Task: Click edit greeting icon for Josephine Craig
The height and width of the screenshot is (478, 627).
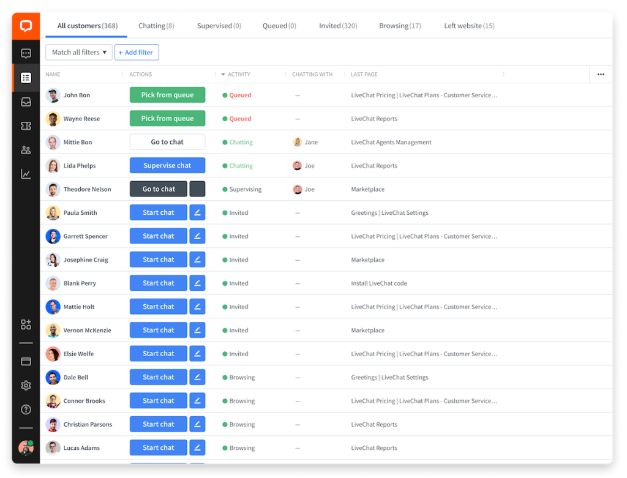Action: coord(197,260)
